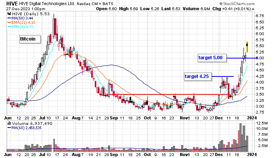
Task: Click the 10.0M volume axis label
Action: tap(262, 129)
